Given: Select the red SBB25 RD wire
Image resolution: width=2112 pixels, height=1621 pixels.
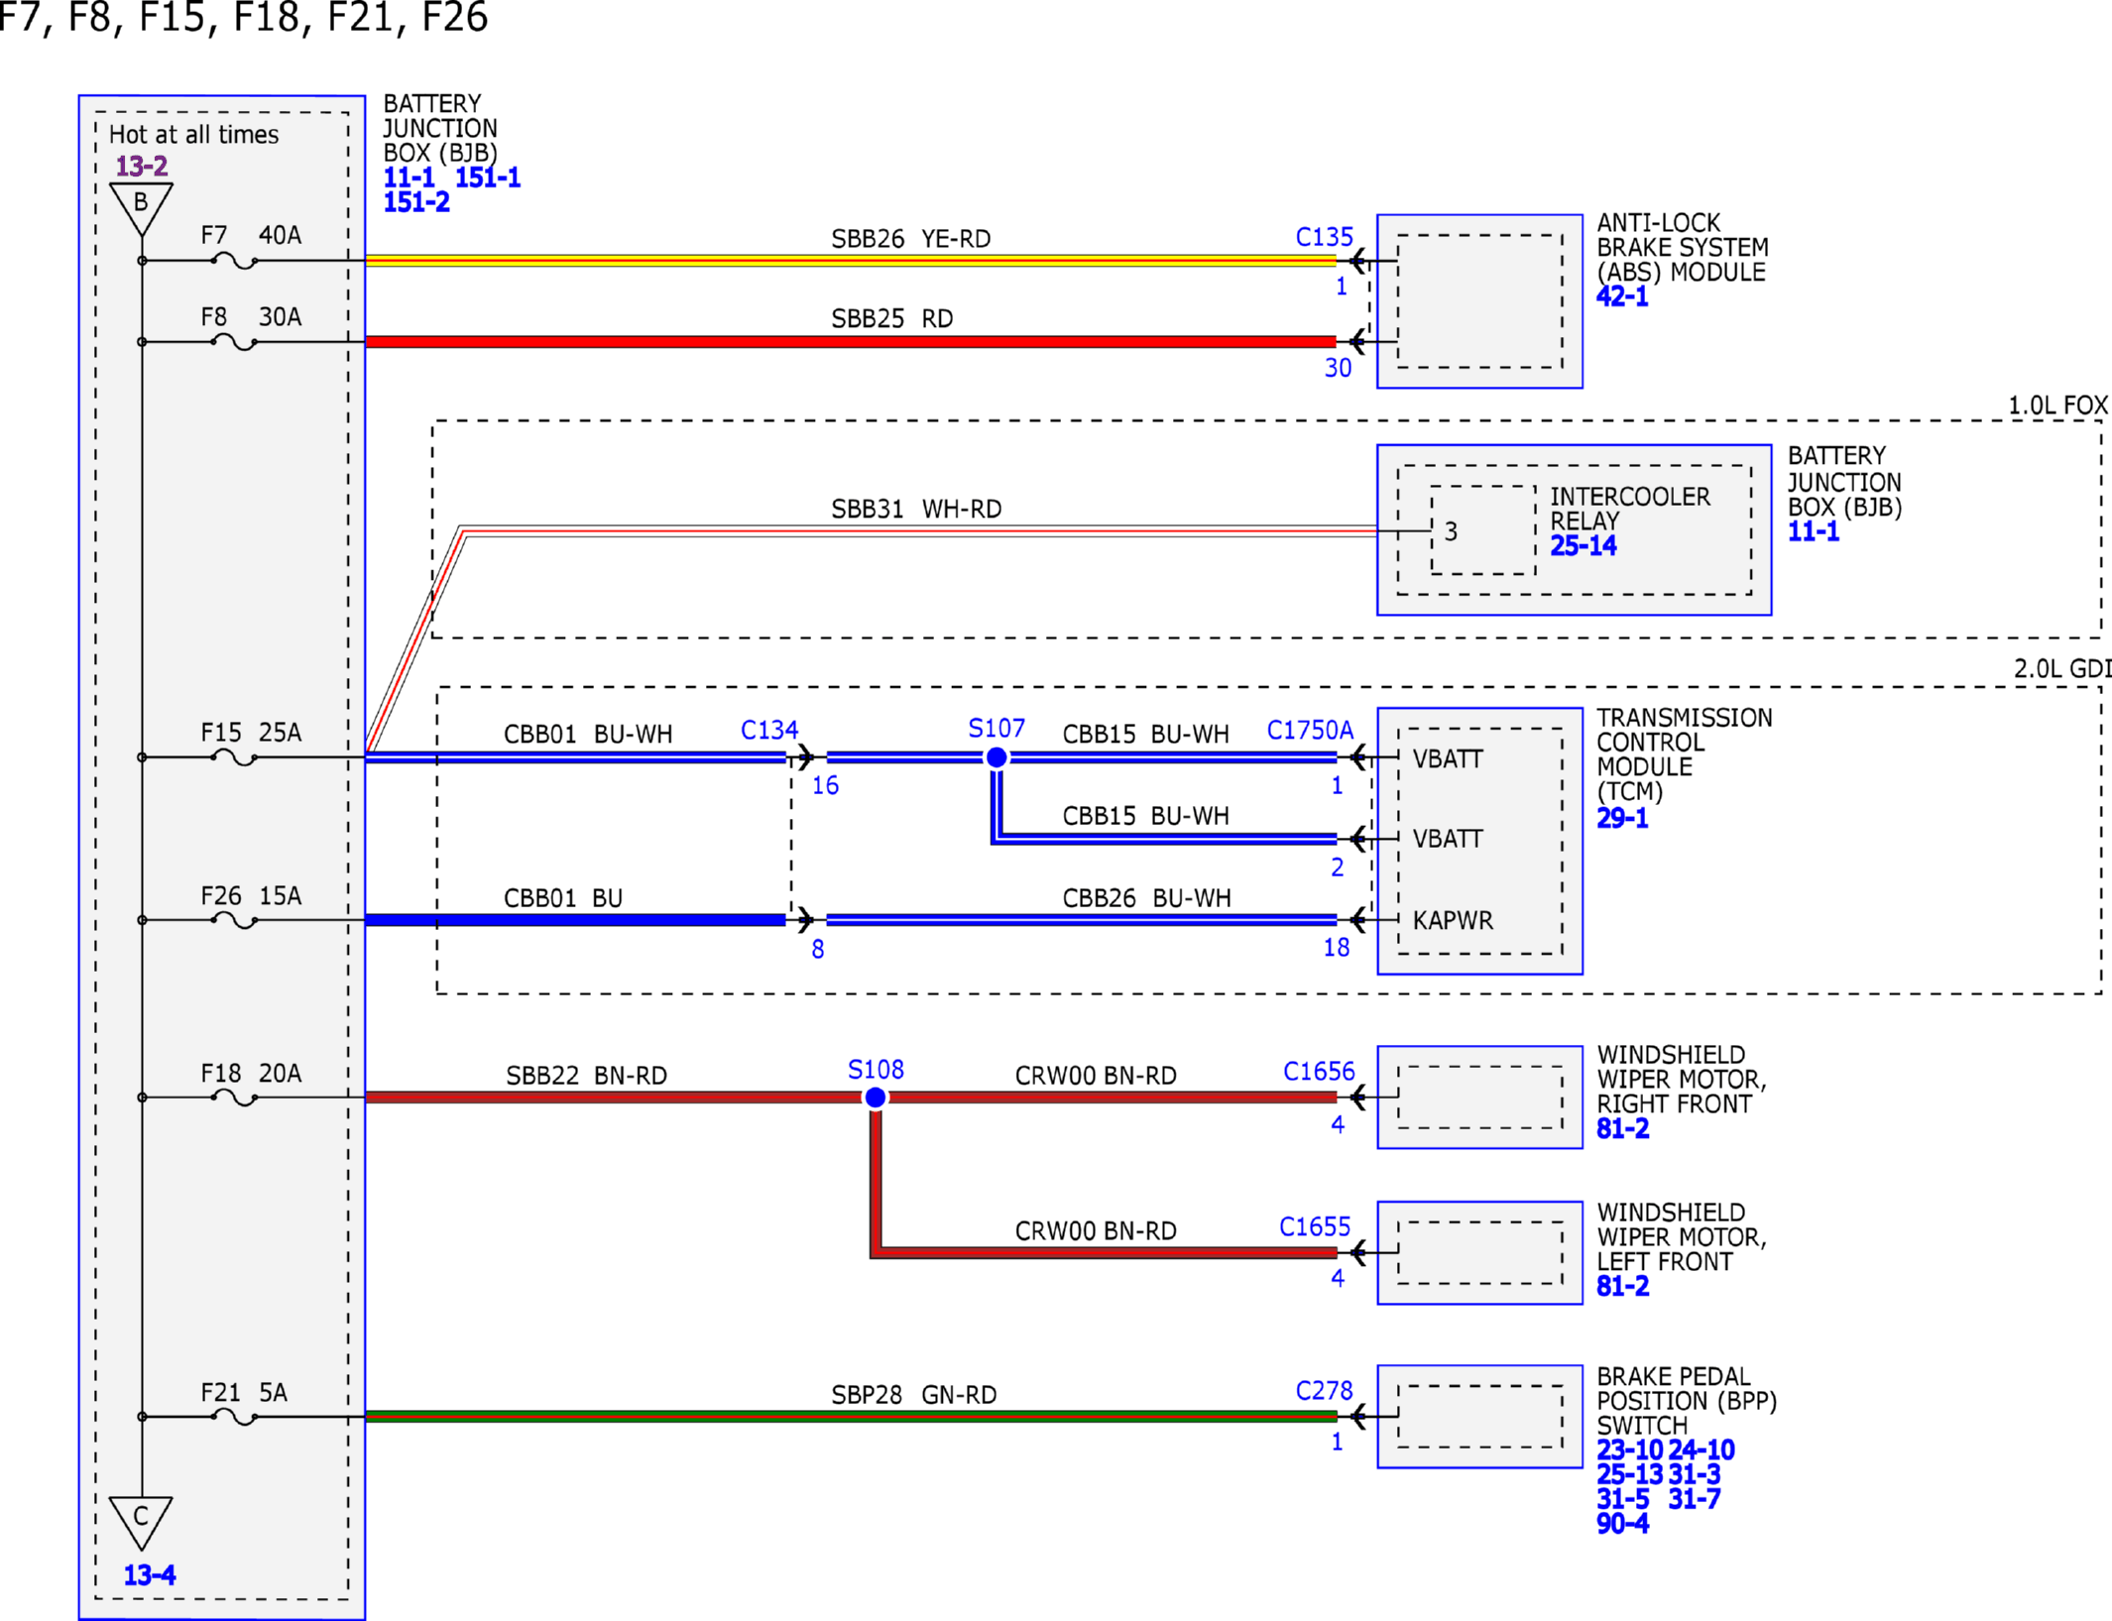Looking at the screenshot, I should pos(851,342).
